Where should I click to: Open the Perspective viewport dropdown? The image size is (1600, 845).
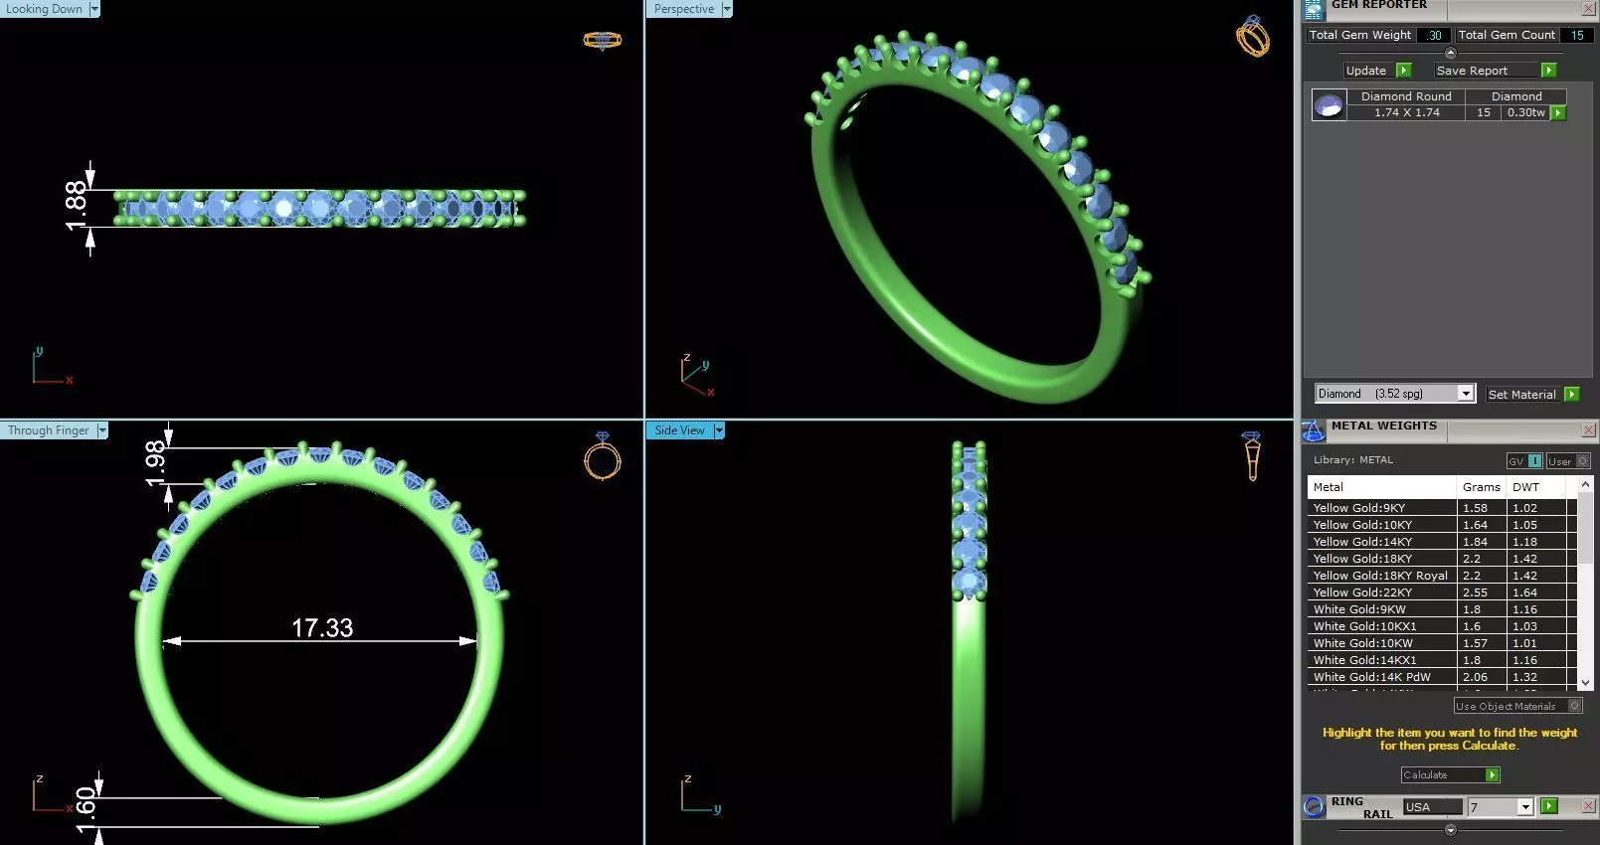coord(727,9)
